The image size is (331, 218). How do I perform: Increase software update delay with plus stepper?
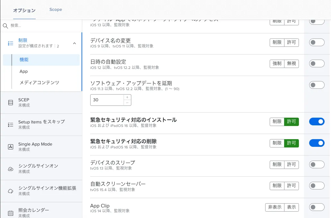coord(127,97)
